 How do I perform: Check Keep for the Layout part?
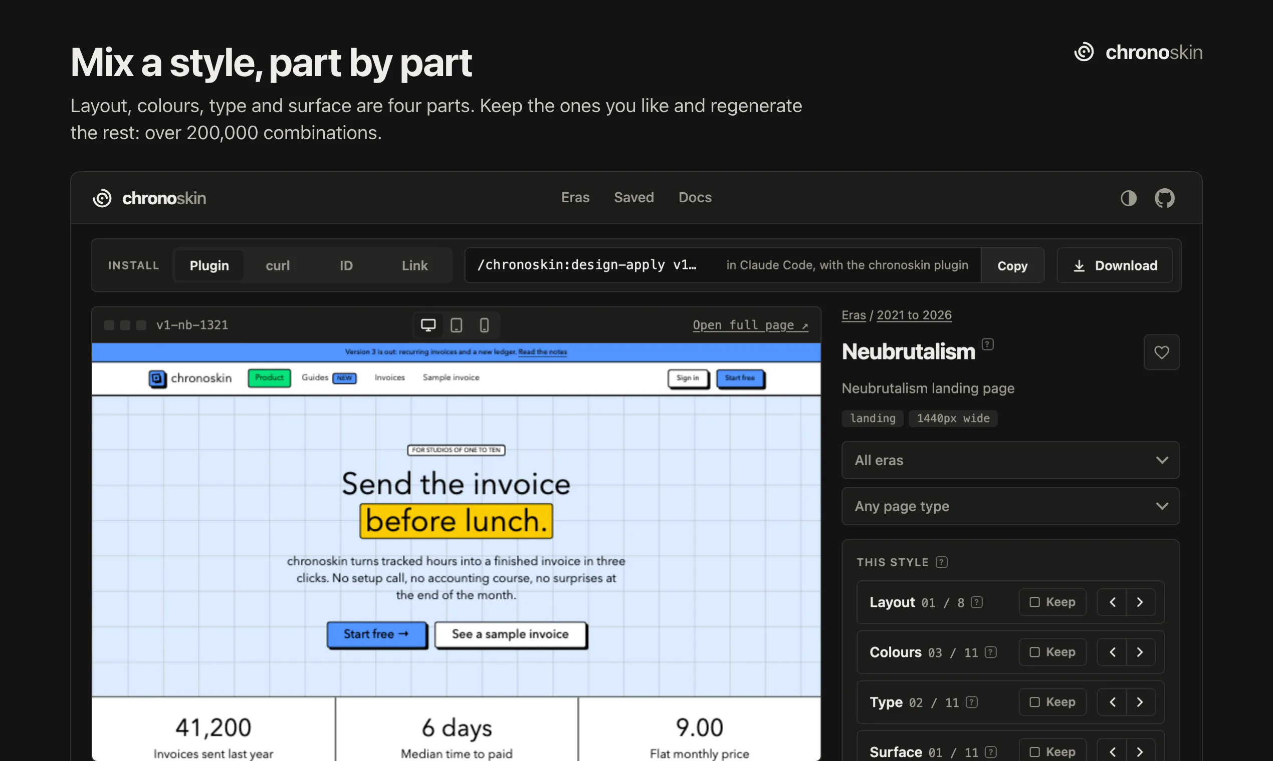[1052, 602]
